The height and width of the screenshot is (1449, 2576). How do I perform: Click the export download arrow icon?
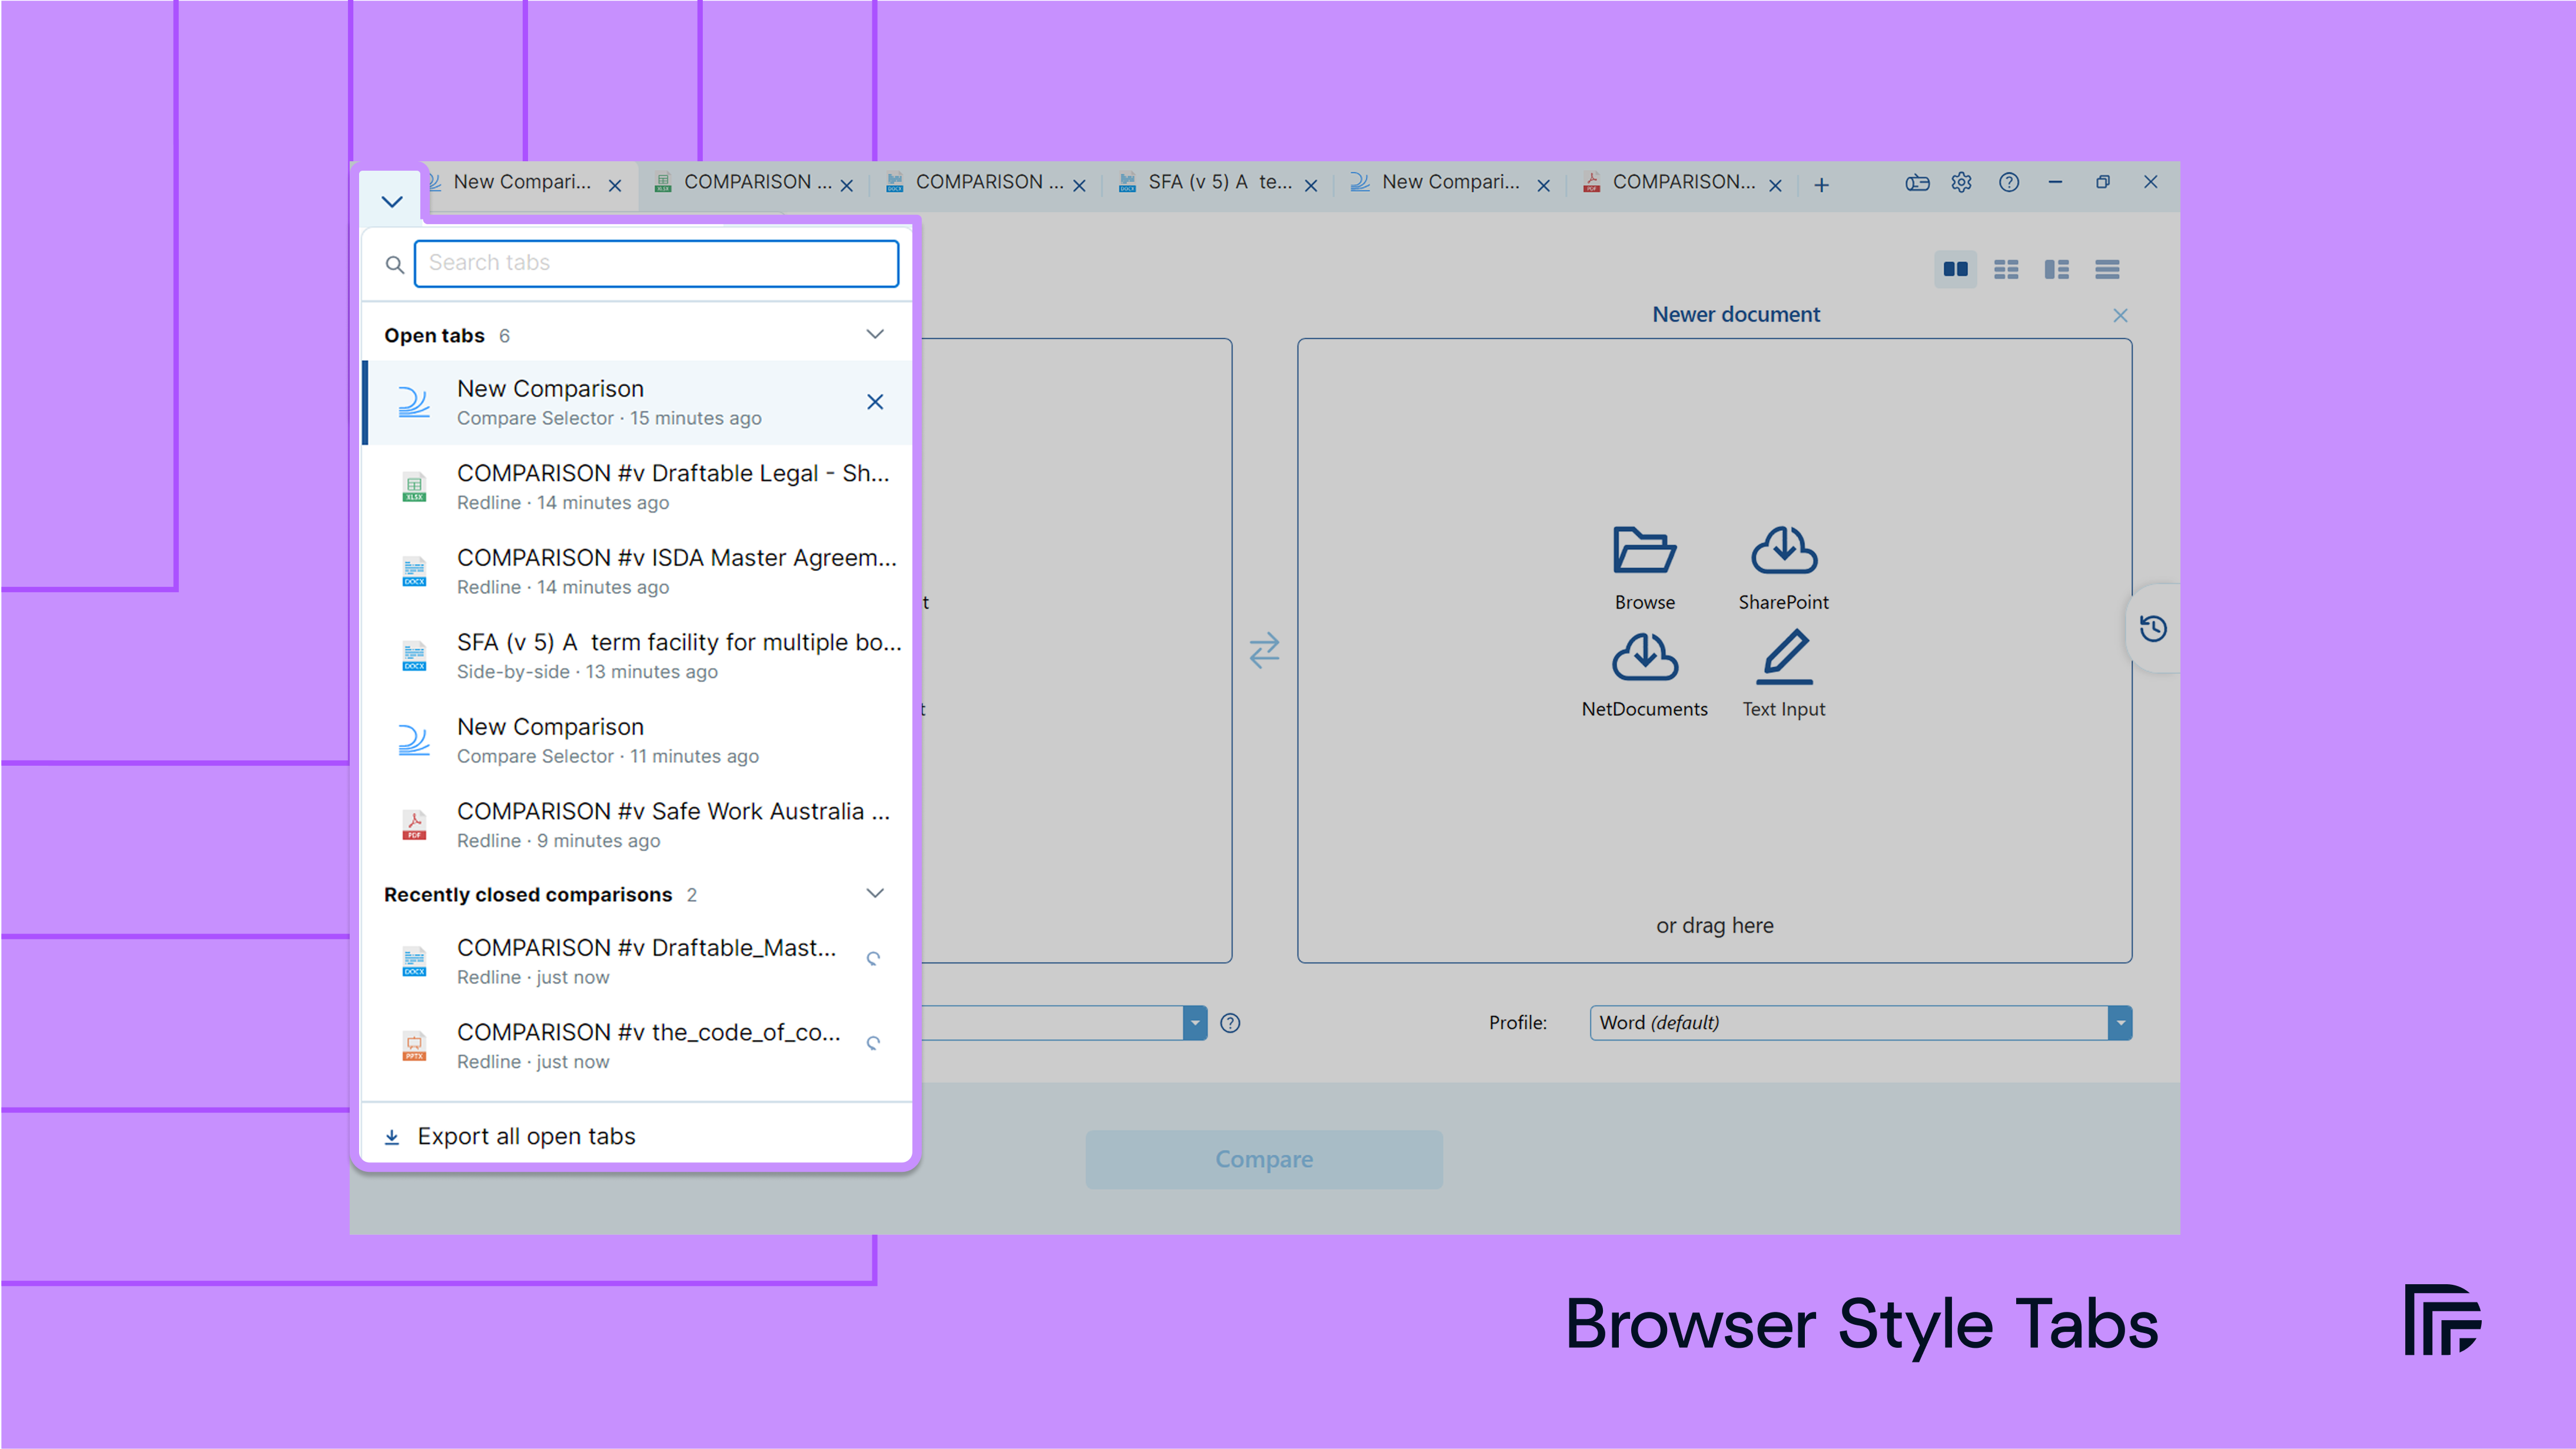[x=392, y=1137]
